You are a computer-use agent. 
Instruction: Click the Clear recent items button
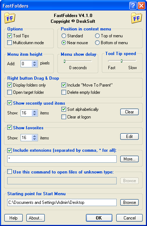click(x=129, y=112)
